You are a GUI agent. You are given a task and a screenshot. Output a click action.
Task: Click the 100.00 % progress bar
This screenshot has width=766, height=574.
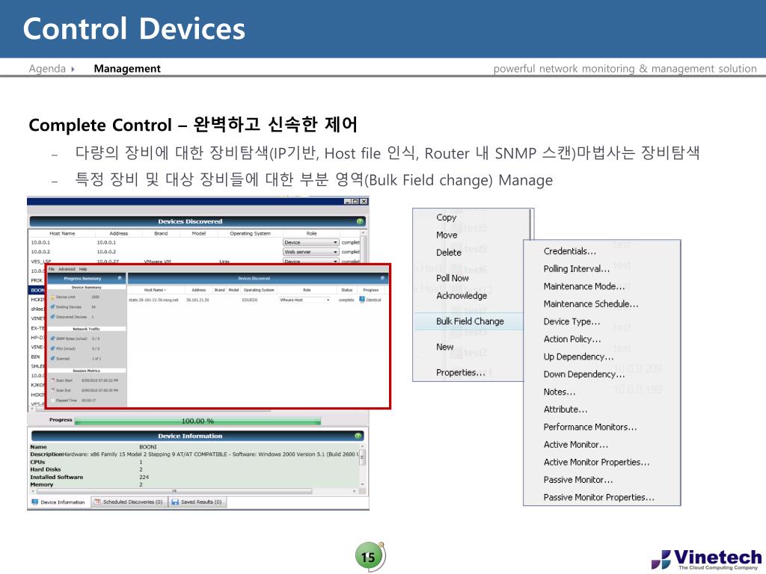point(197,421)
